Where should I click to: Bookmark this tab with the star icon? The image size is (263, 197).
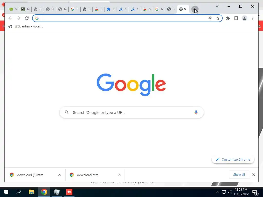(218, 18)
